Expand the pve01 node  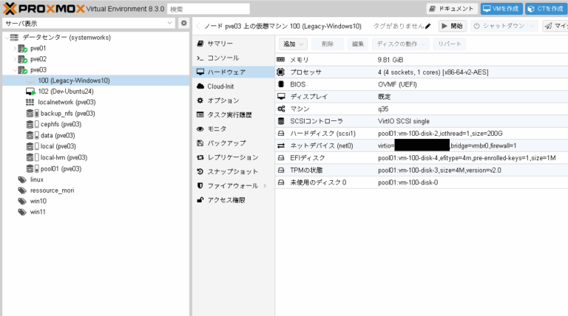coord(15,49)
